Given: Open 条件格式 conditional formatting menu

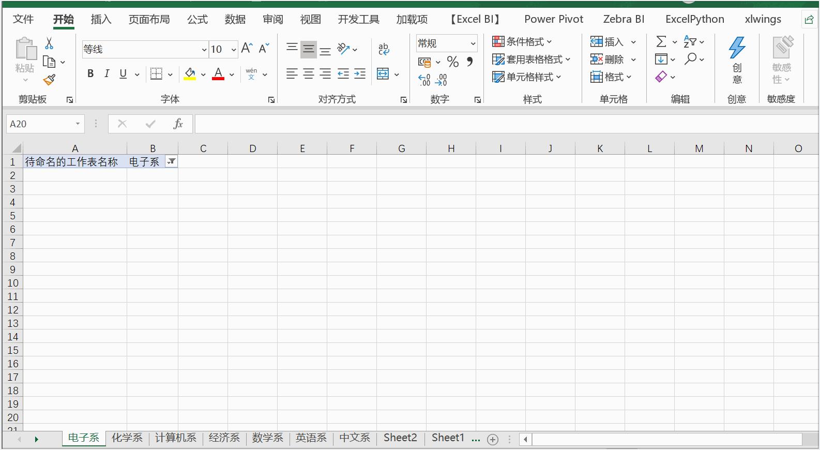Looking at the screenshot, I should click(x=522, y=42).
